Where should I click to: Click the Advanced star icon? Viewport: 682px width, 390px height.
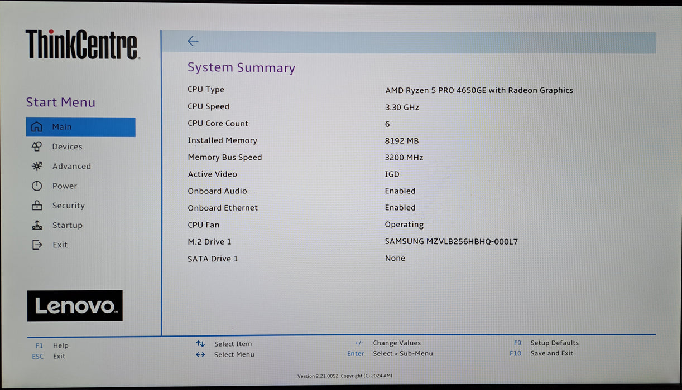[37, 166]
